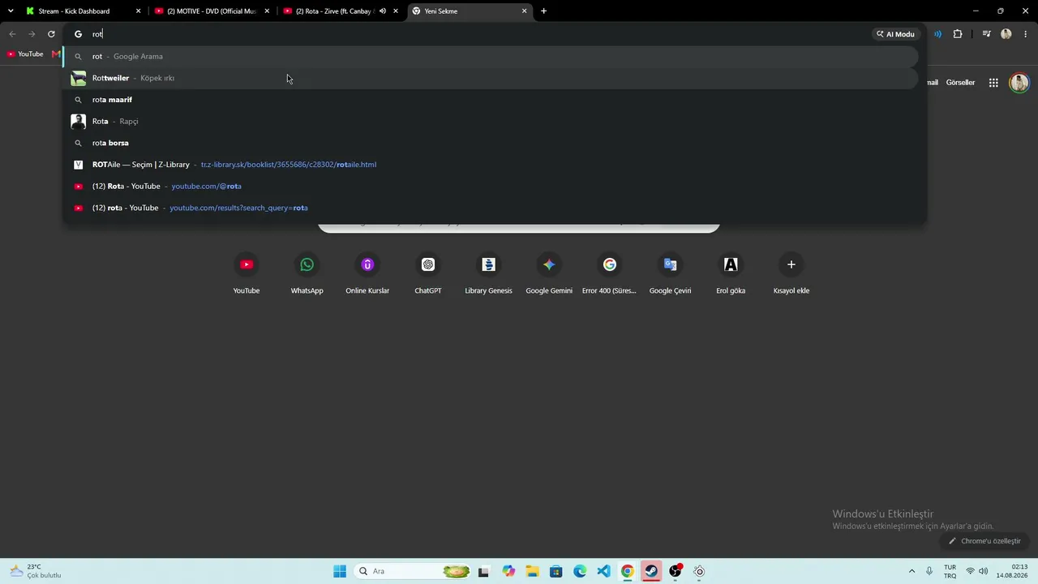
Task: Open the YouTube bookmark in bookmarks bar
Action: 25,54
